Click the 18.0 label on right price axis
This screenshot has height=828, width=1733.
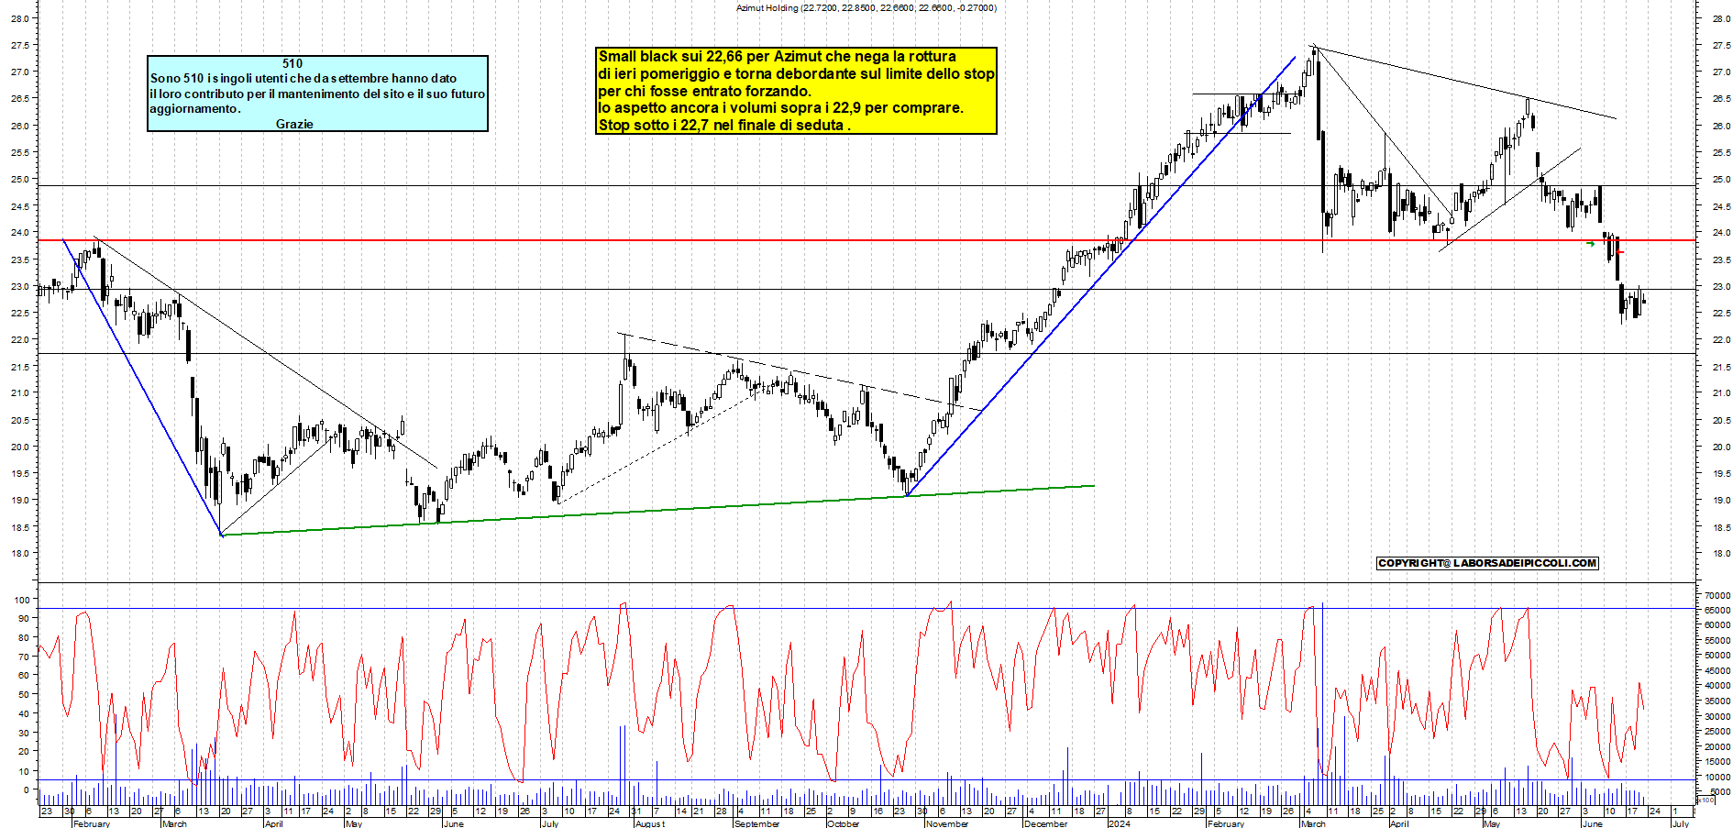[x=1721, y=553]
